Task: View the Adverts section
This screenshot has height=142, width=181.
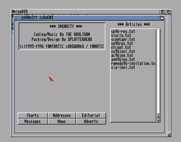Action: (x=91, y=121)
